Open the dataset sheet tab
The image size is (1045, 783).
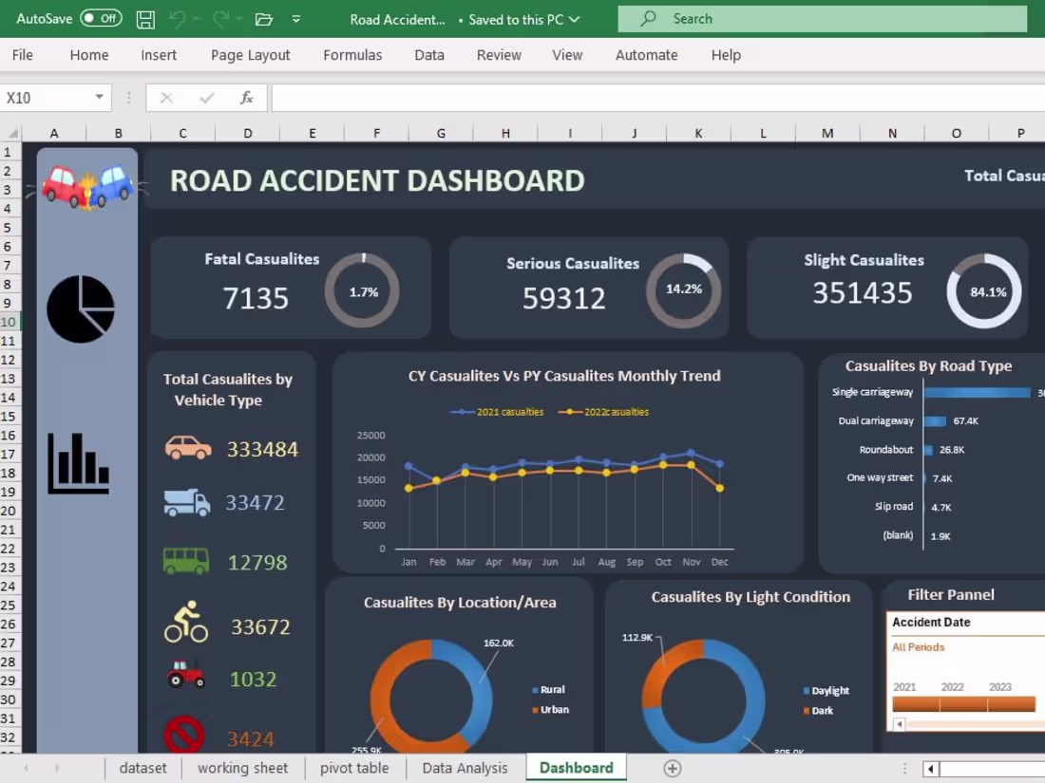pyautogui.click(x=142, y=768)
